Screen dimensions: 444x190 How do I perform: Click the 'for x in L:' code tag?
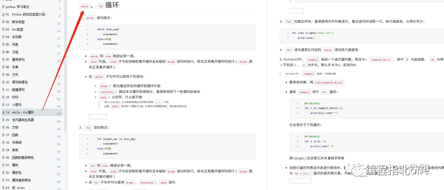coord(302,174)
